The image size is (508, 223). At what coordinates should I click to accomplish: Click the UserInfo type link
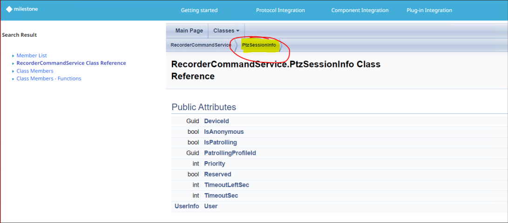pos(186,206)
